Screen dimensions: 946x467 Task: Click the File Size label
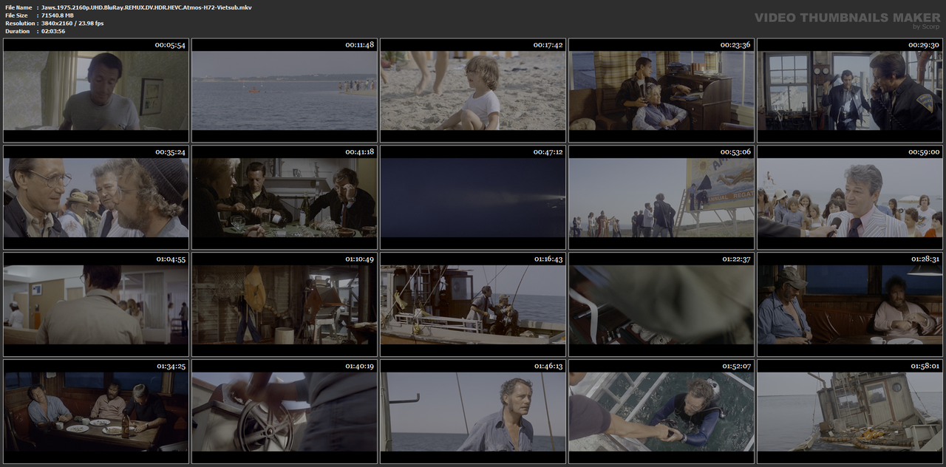tap(16, 16)
